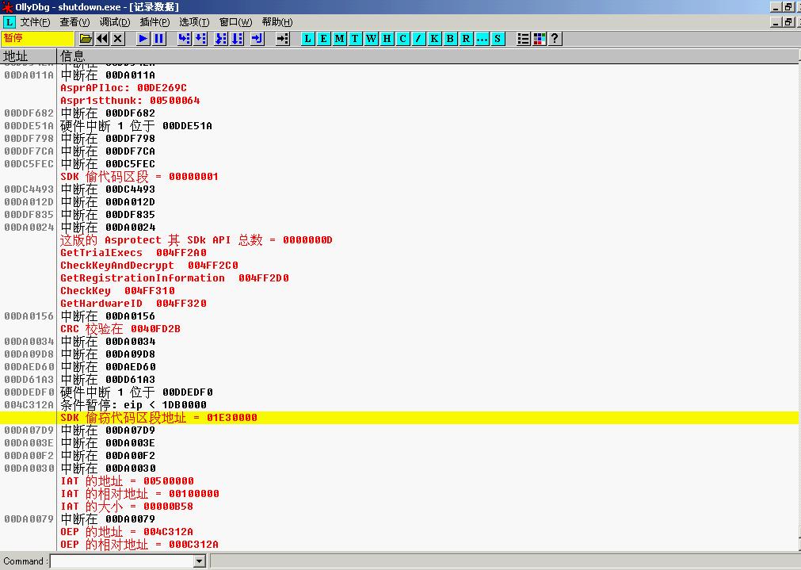This screenshot has width=801, height=570.
Task: Click the Trace into toolbar icon
Action: [x=221, y=39]
